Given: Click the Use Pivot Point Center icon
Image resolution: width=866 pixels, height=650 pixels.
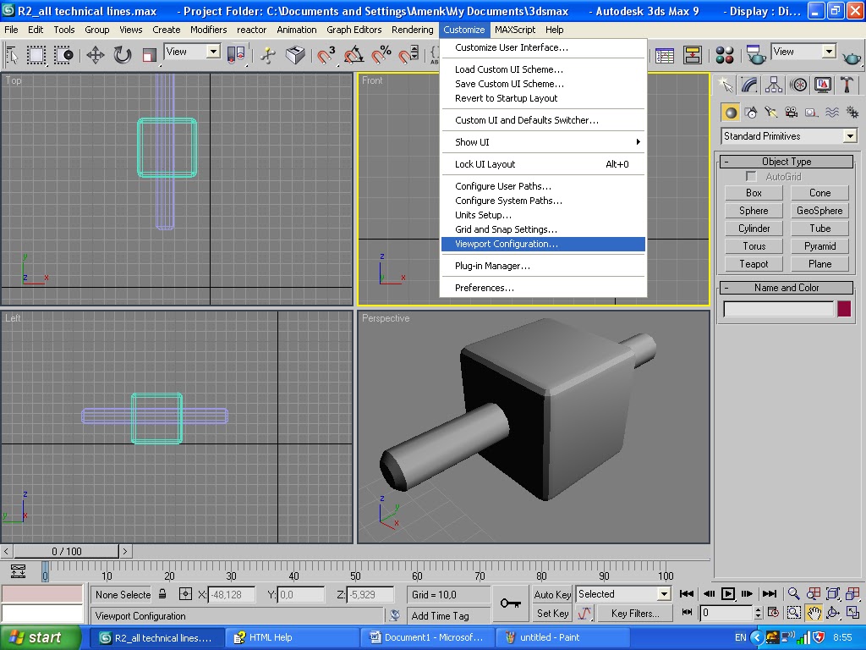Looking at the screenshot, I should 236,55.
